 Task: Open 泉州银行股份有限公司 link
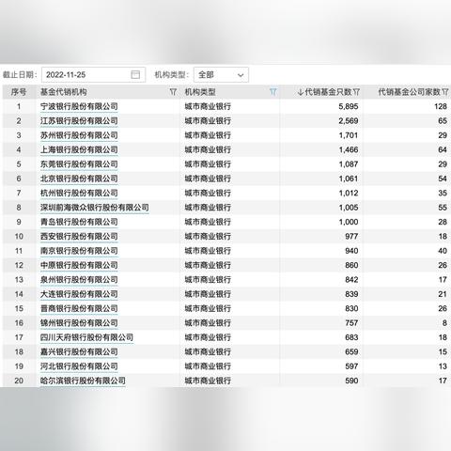(79, 279)
